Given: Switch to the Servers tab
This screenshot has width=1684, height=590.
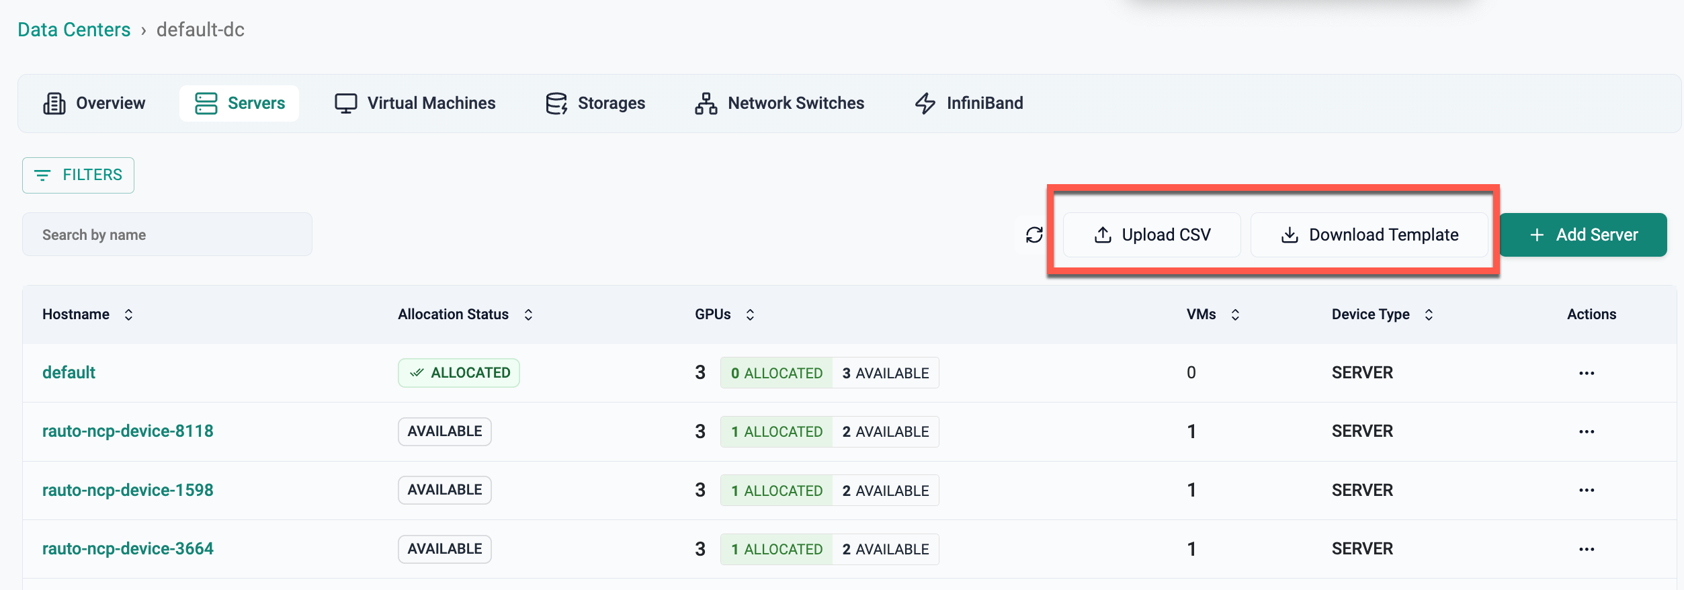Looking at the screenshot, I should (x=239, y=103).
